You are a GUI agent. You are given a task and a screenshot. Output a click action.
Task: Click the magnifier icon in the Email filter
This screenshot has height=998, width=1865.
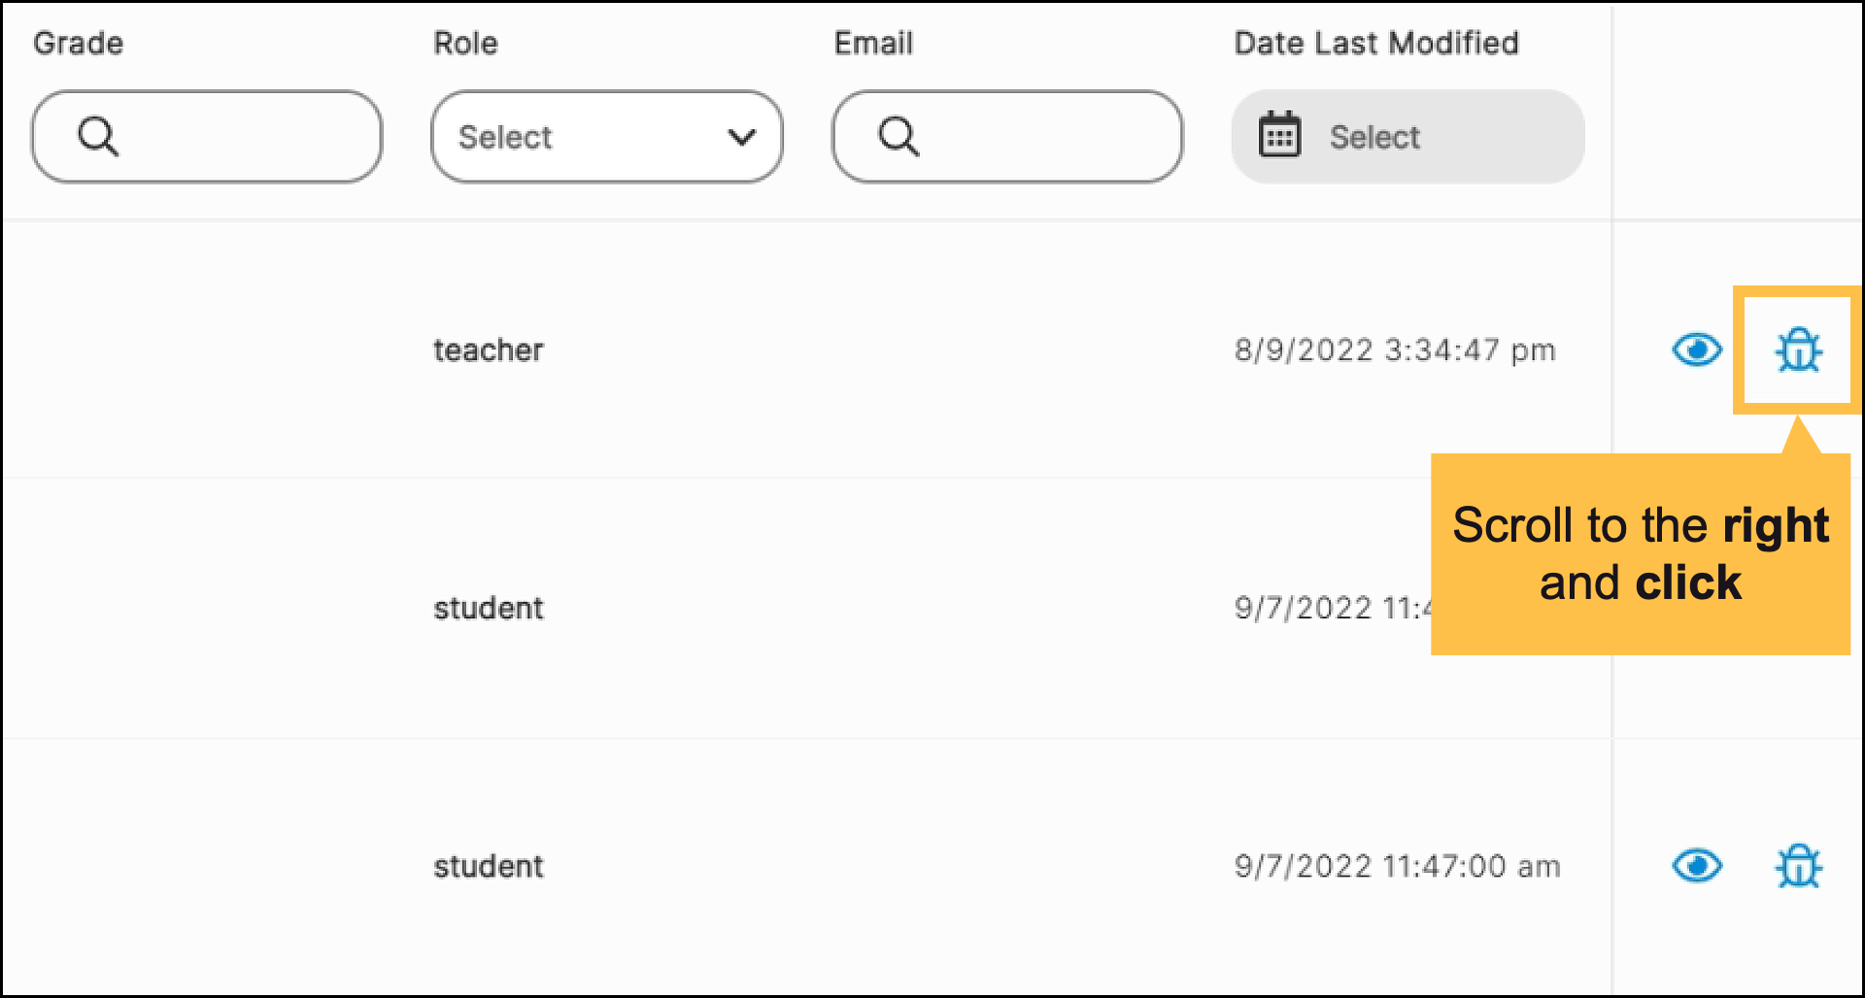point(899,136)
